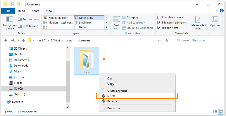Select Medium-sized icons layout
Viewport: 226px width, 116px height.
[58, 23]
